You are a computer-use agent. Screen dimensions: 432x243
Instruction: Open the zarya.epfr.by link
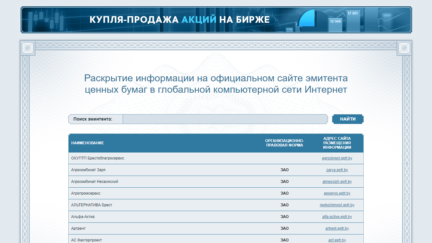[337, 170]
